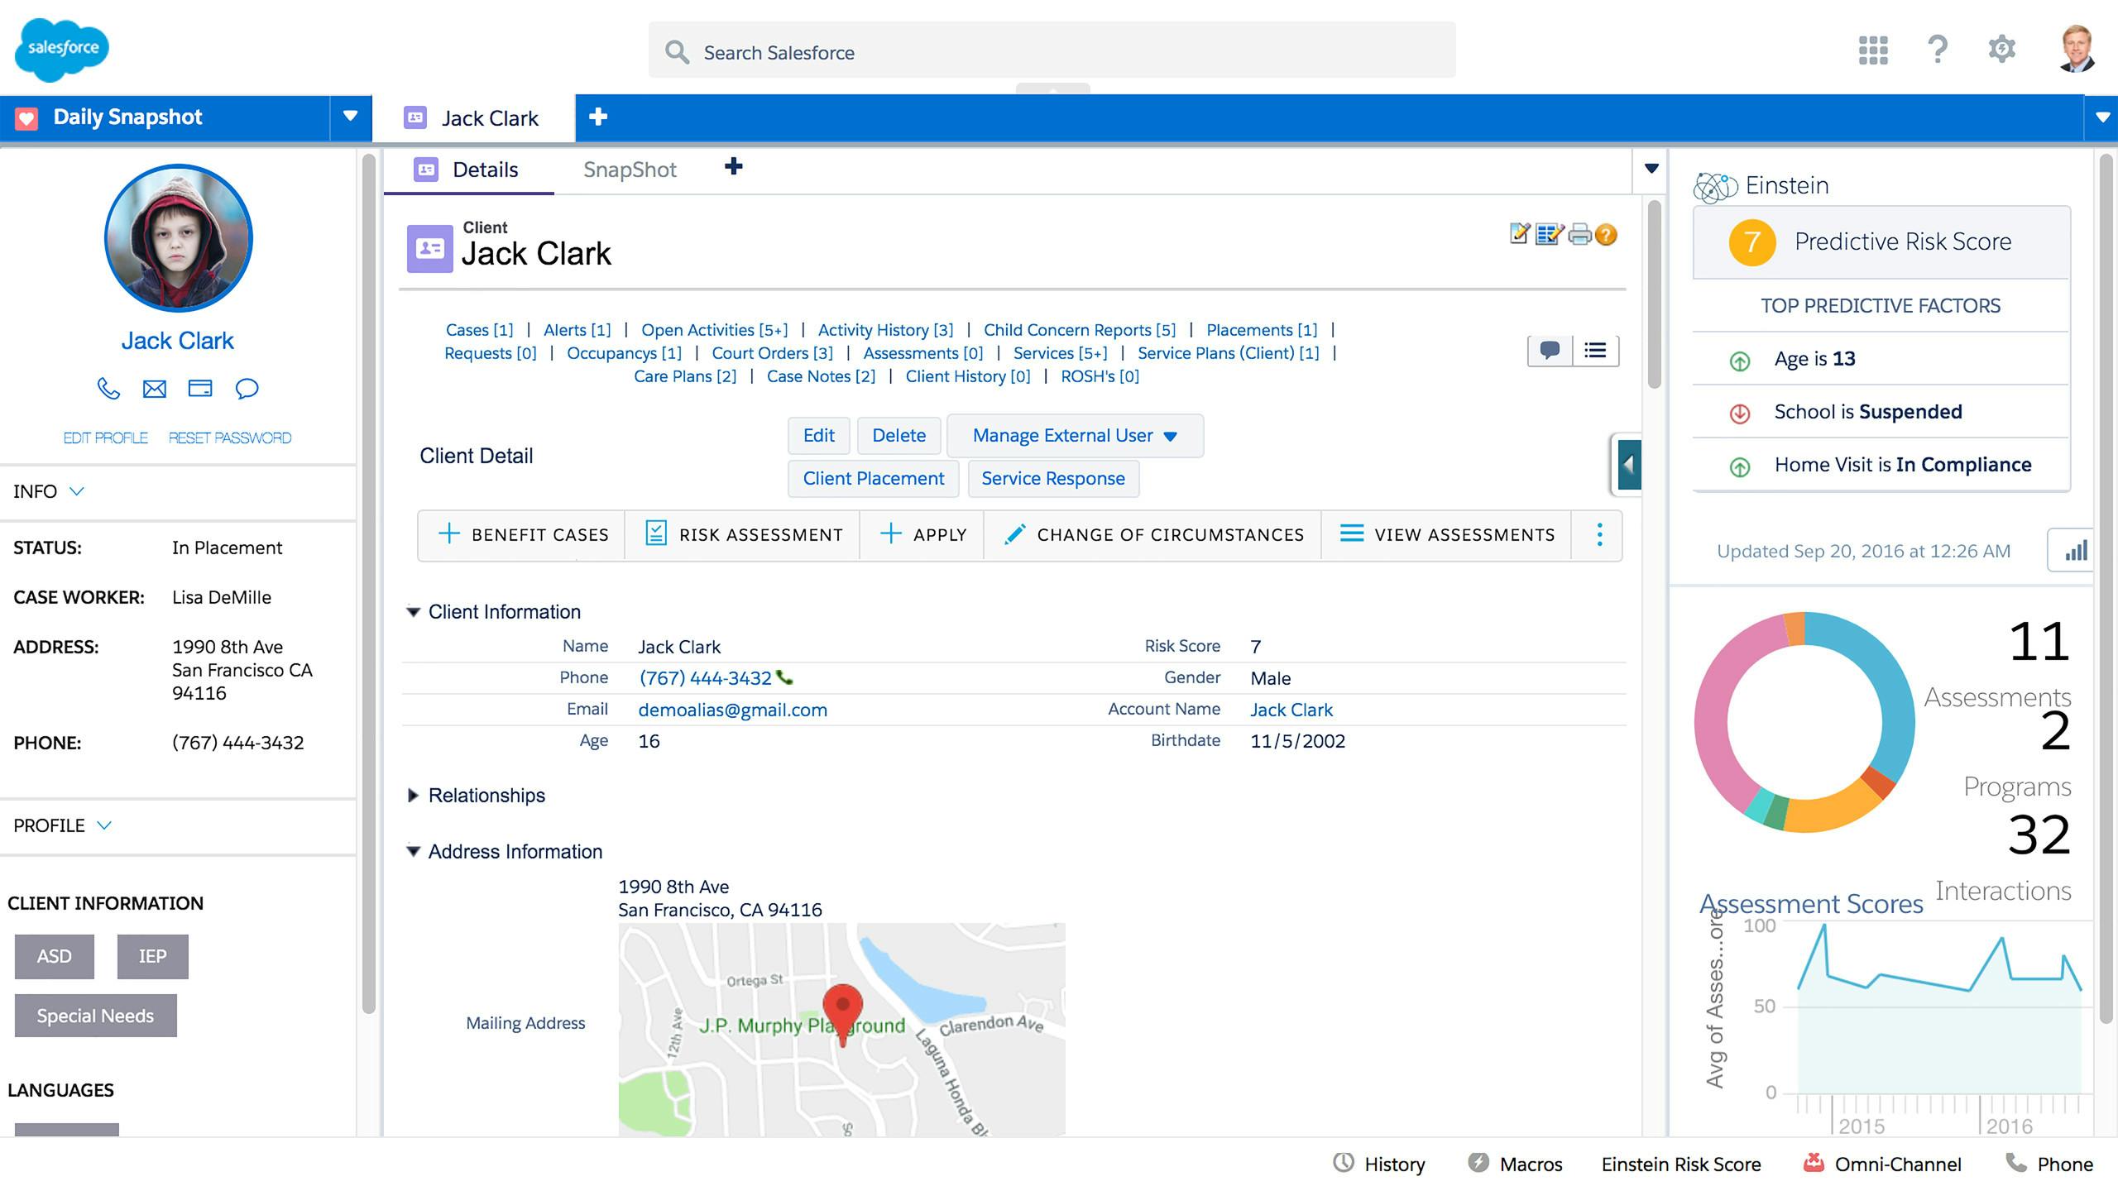Open the demoalias@gmail.com email link
Screen dimensions: 2118x1186
732,710
